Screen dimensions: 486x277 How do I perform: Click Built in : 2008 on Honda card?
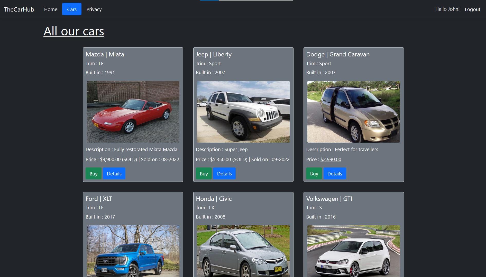pos(210,217)
